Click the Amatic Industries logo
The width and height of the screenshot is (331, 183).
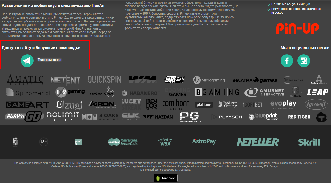pos(25,80)
